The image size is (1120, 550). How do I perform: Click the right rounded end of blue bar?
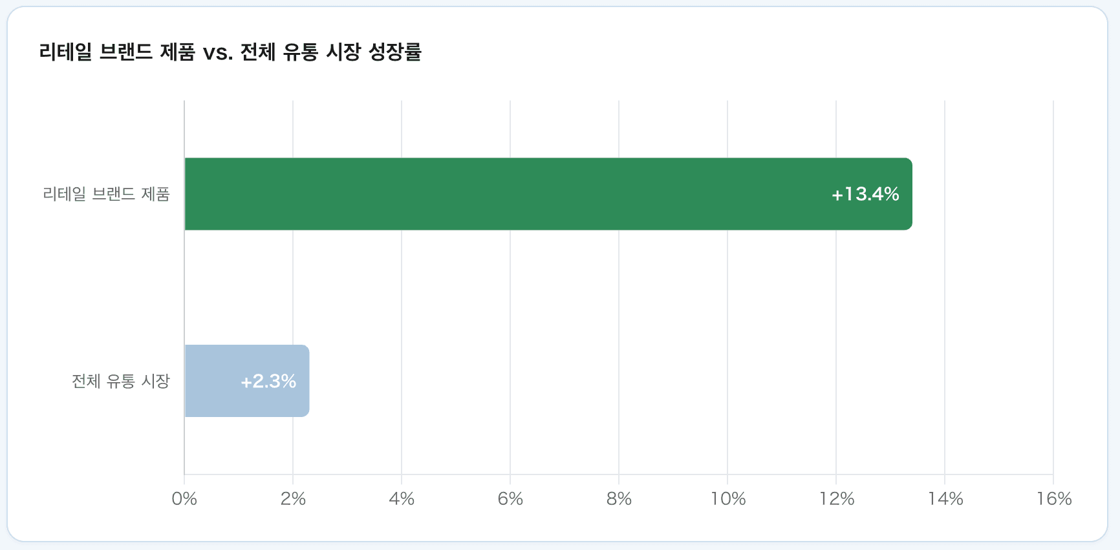[x=305, y=381]
